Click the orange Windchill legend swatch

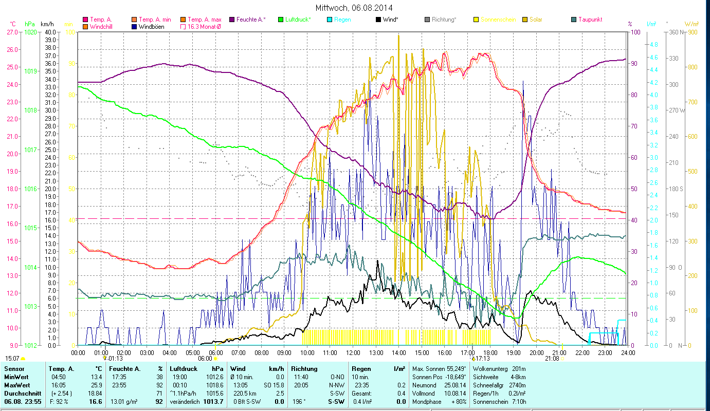pyautogui.click(x=85, y=26)
